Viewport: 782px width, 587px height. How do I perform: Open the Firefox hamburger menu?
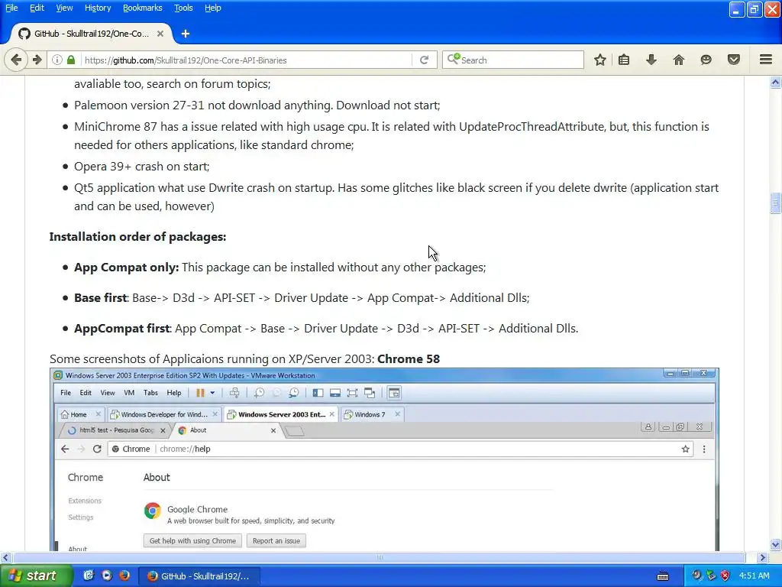766,60
